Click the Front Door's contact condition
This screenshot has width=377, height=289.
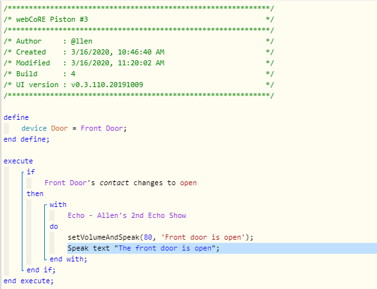pos(121,183)
